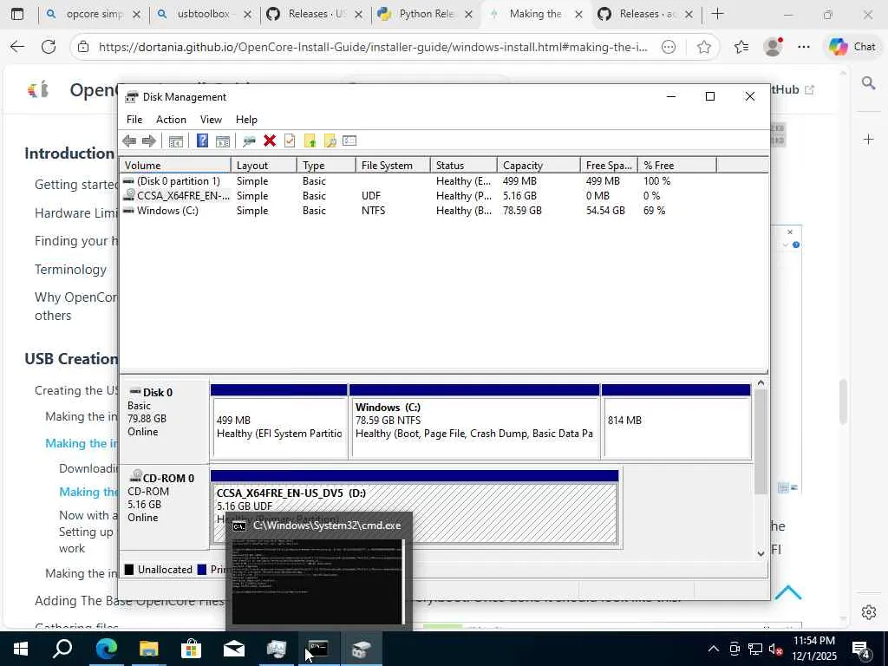Click the Disk 0 label panel
The image size is (888, 666).
click(x=165, y=421)
